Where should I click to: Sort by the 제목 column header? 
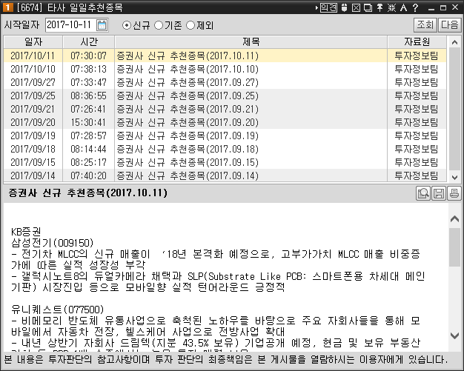(251, 41)
